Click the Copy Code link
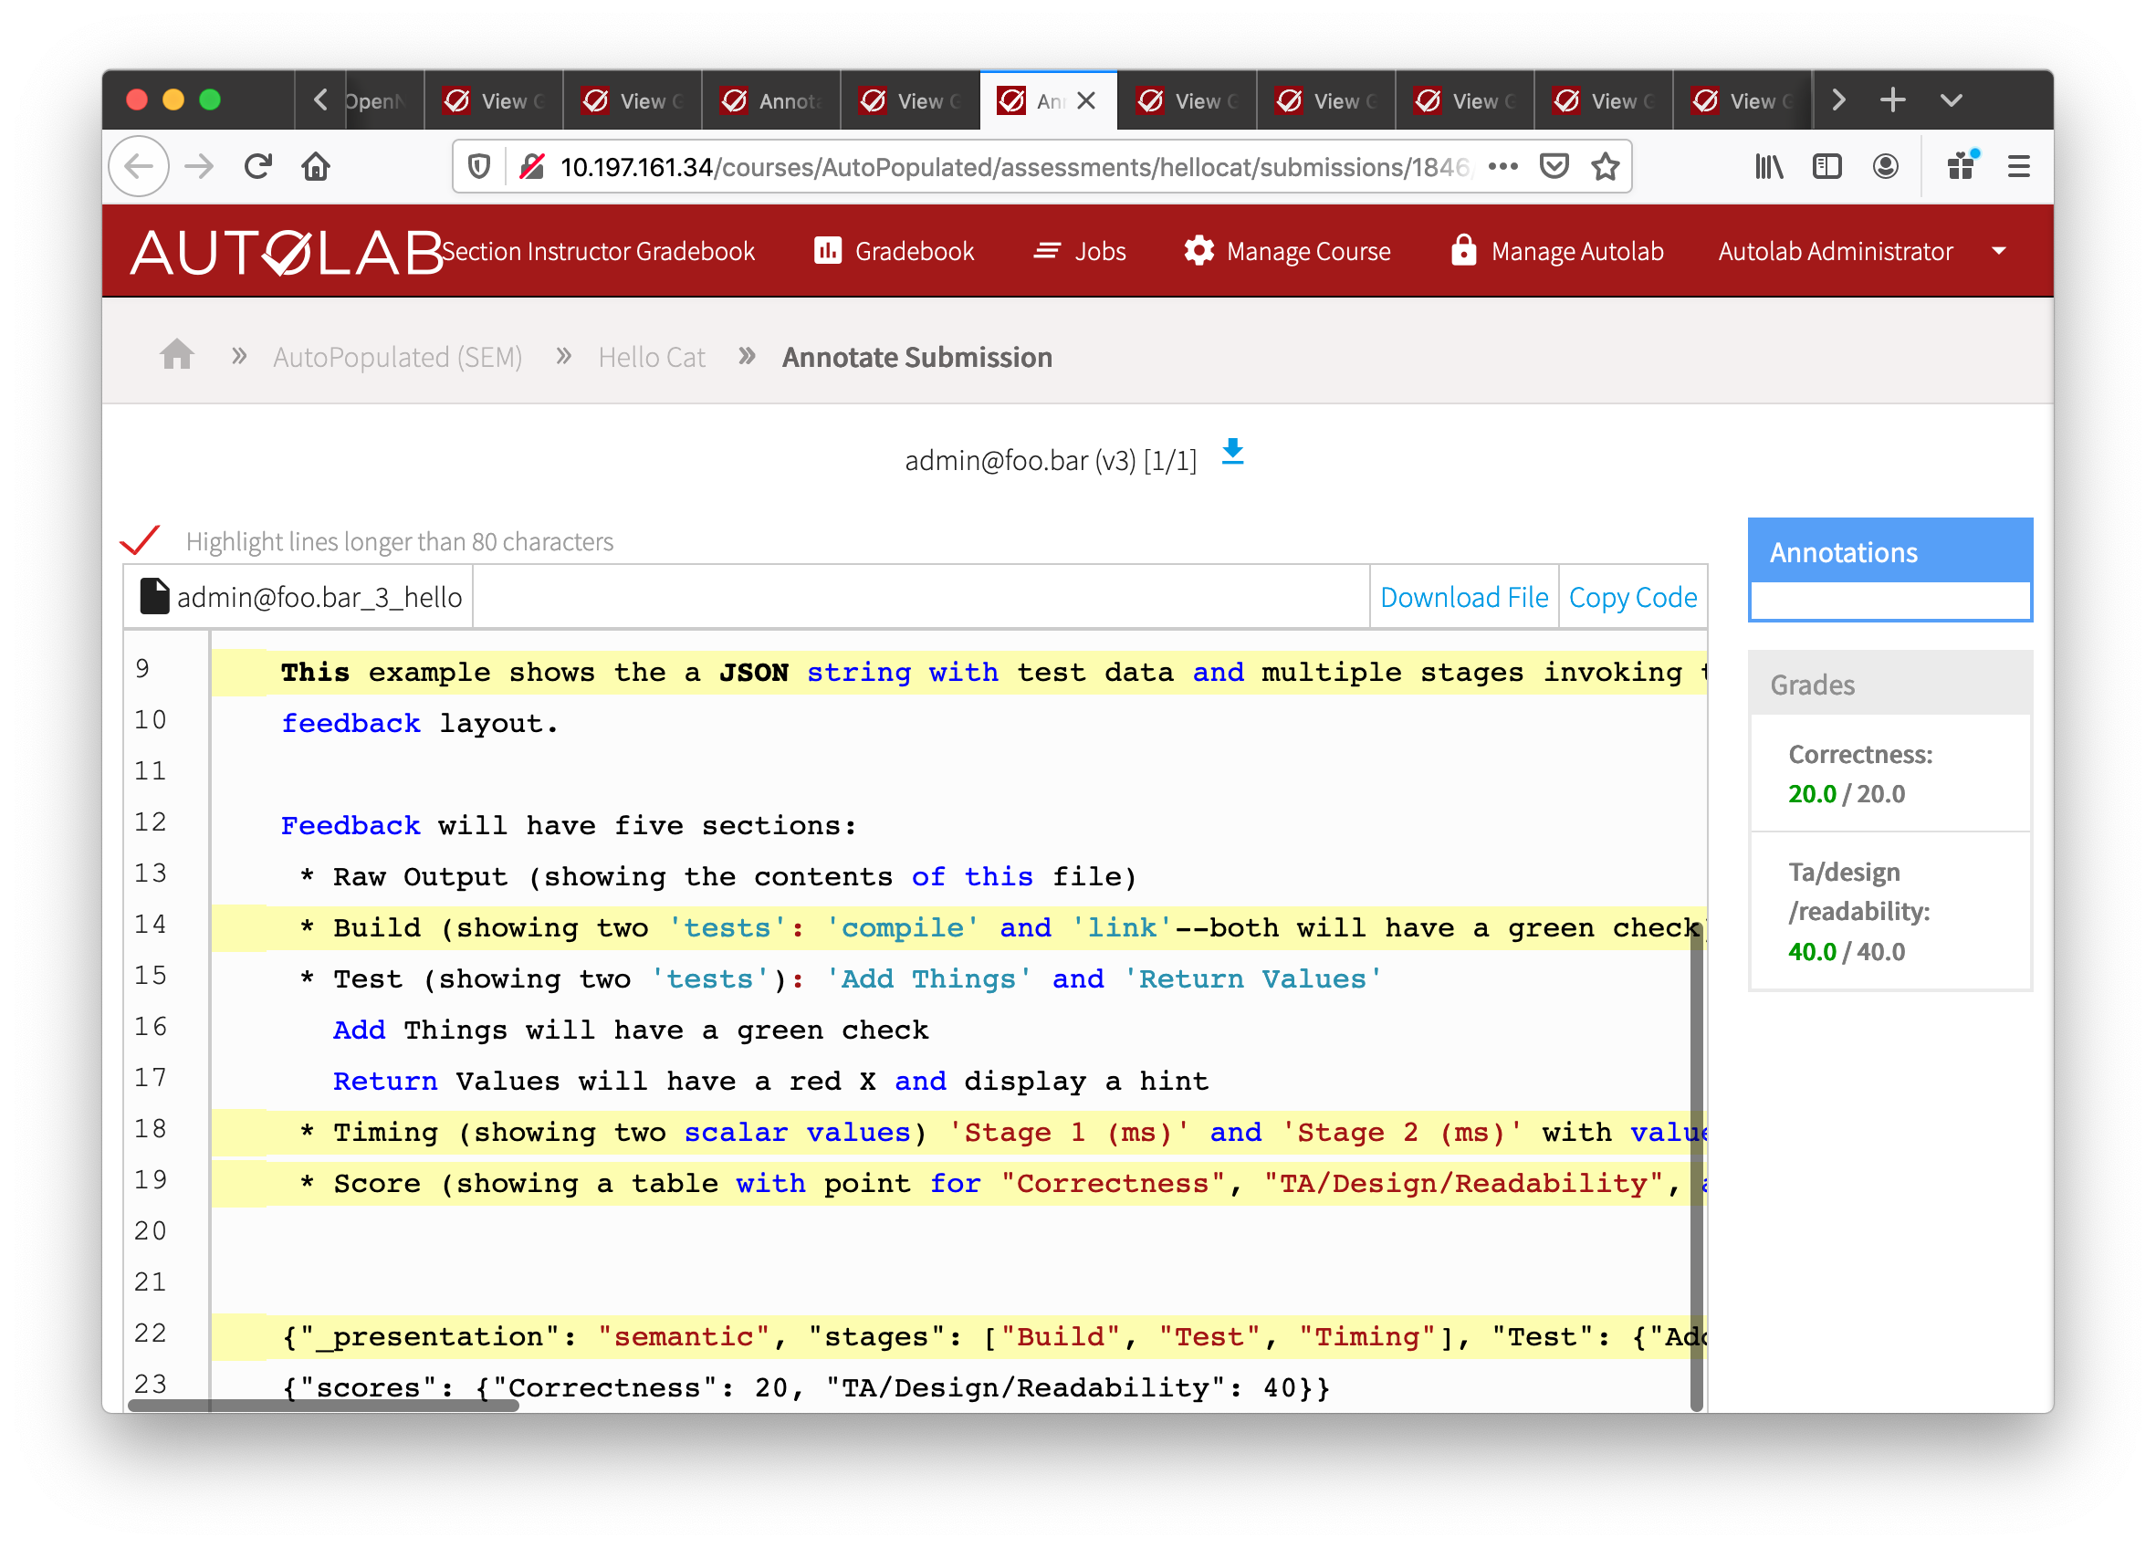2156x1548 pixels. click(x=1632, y=597)
